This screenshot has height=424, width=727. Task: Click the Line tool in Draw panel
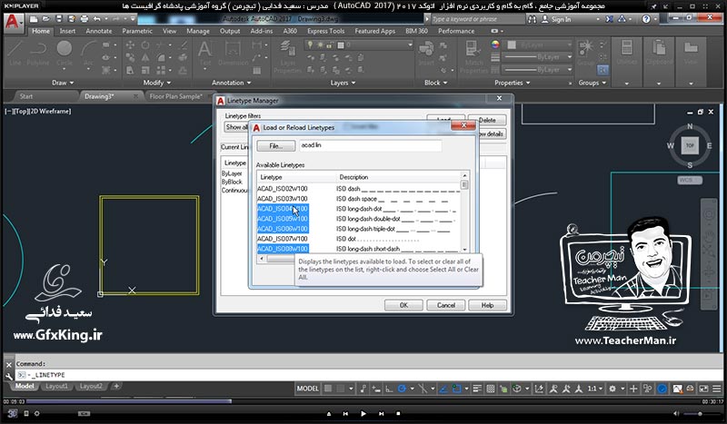(15, 54)
